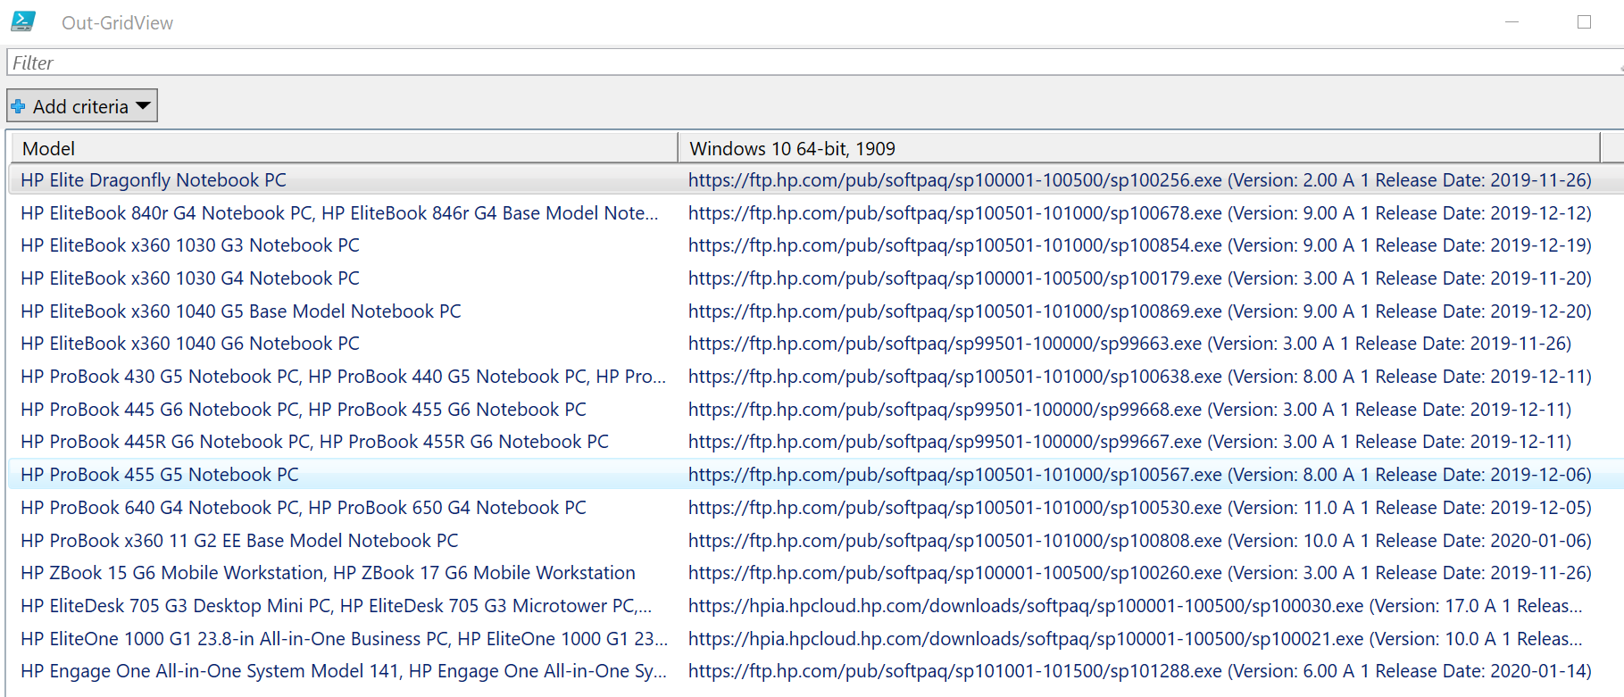Maximize the Out-GridView window
The width and height of the screenshot is (1624, 697).
[x=1584, y=22]
